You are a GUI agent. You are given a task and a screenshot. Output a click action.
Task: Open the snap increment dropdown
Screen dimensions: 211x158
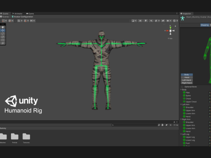[33, 21]
